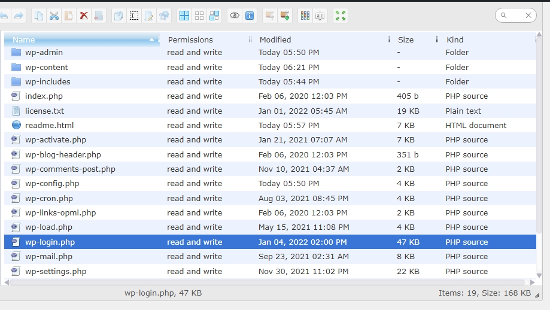Toggle the sort direction arrow in the Name header
The width and height of the screenshot is (550, 310).
pos(151,39)
